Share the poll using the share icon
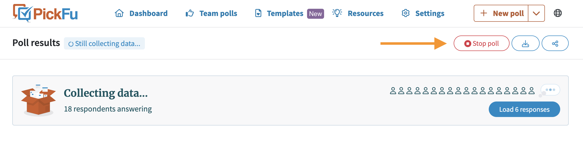The height and width of the screenshot is (156, 583). [555, 43]
